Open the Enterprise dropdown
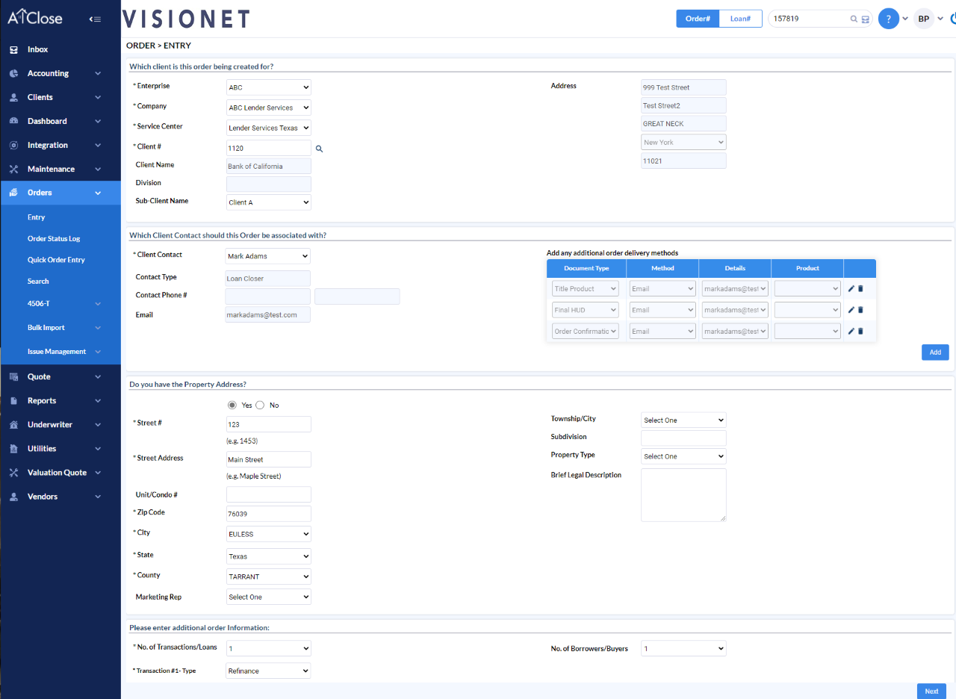956x699 pixels. pyautogui.click(x=268, y=87)
